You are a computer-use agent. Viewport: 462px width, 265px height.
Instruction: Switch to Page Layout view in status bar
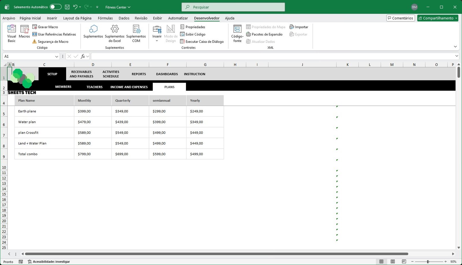(x=393, y=262)
